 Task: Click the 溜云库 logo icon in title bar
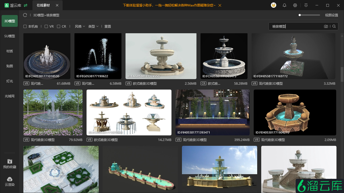7,5
